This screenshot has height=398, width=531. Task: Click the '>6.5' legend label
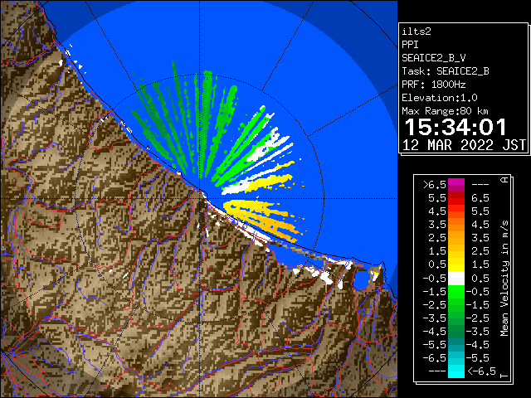(435, 185)
